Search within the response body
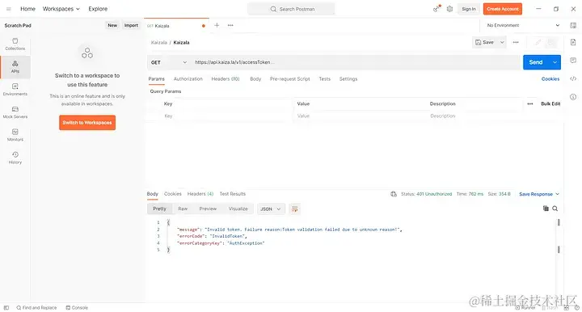The height and width of the screenshot is (312, 582). 555,209
